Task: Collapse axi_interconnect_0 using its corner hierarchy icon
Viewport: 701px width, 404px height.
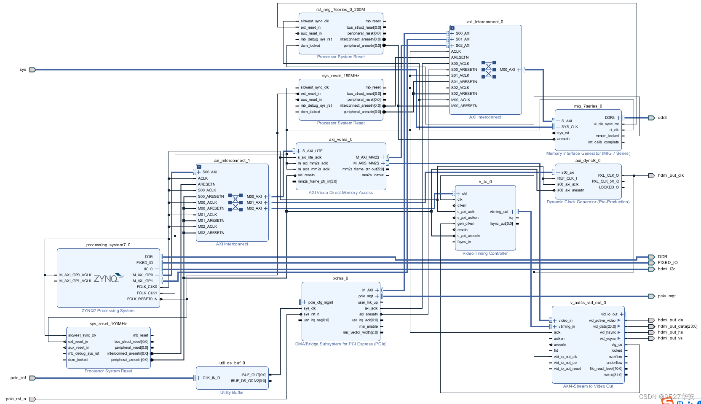Action: pos(452,28)
